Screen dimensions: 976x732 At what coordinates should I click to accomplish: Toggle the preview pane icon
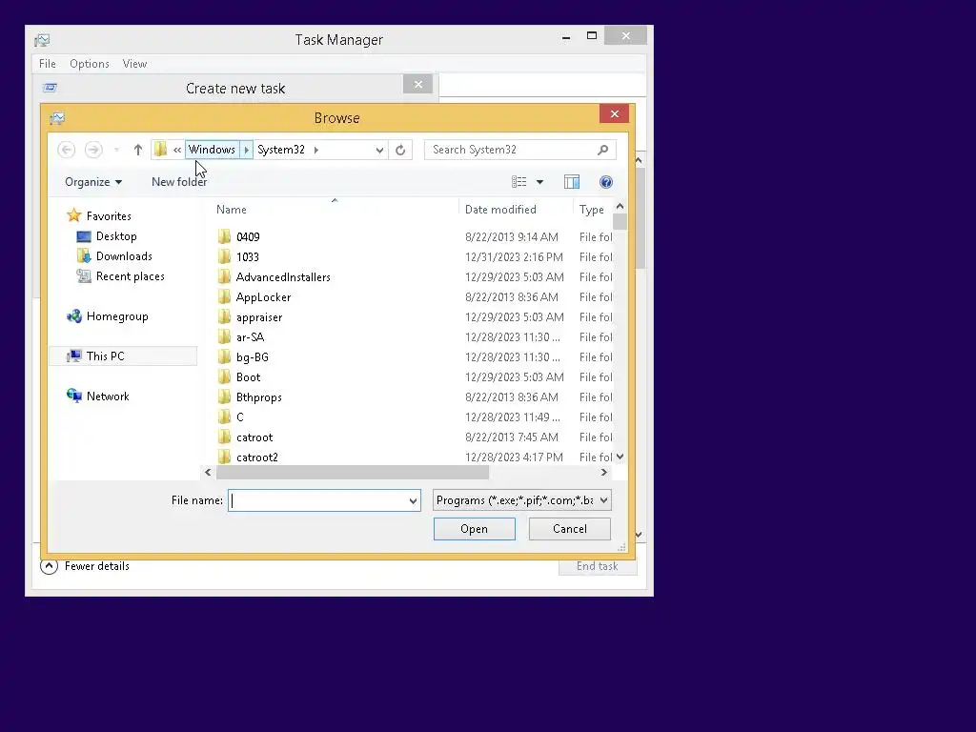click(572, 182)
